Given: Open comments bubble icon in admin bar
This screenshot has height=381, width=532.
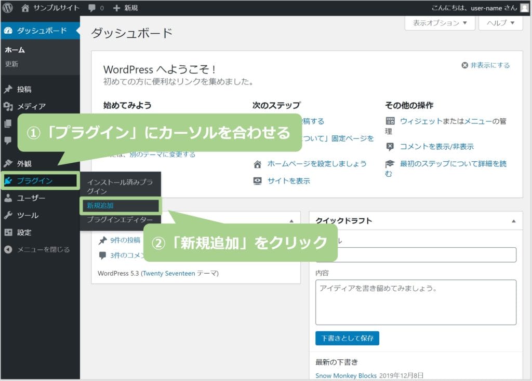Looking at the screenshot, I should coord(92,8).
